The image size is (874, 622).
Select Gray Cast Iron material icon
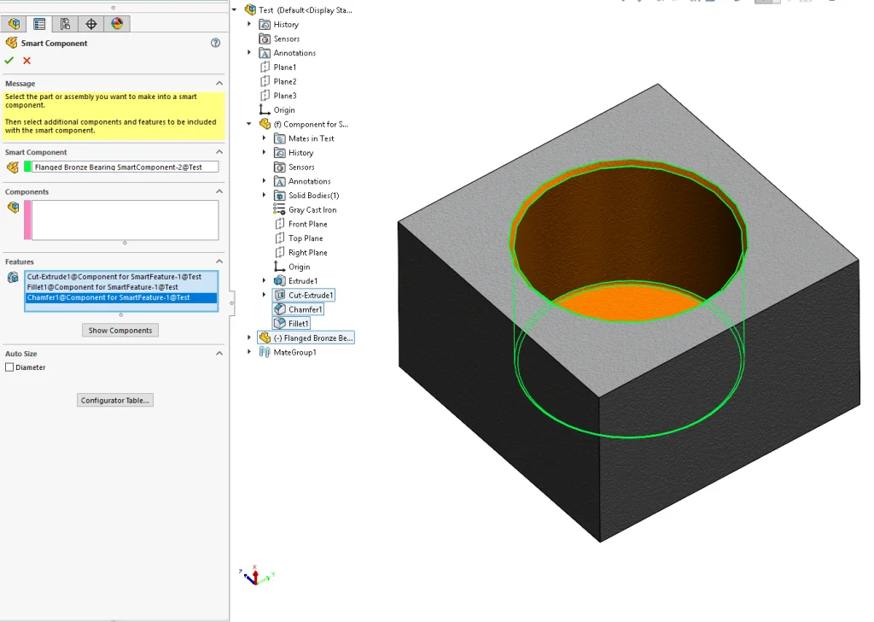(279, 209)
